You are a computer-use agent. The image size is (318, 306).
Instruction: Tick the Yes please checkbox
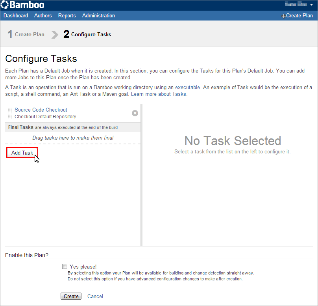(65, 266)
